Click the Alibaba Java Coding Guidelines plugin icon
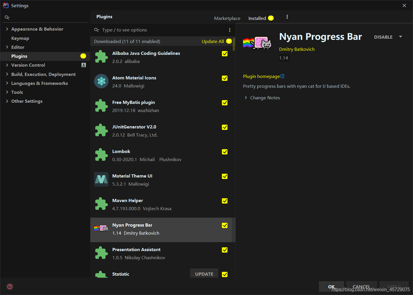413x295 pixels. pyautogui.click(x=101, y=57)
